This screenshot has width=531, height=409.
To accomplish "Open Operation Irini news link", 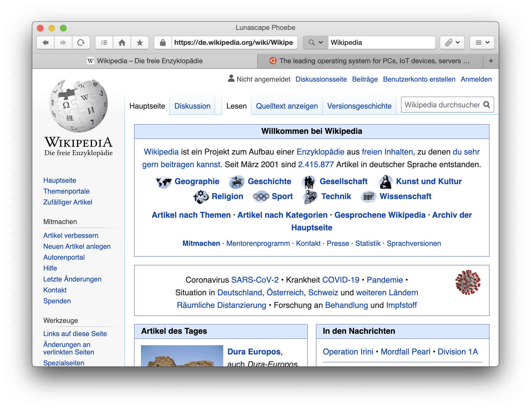I will pos(348,352).
